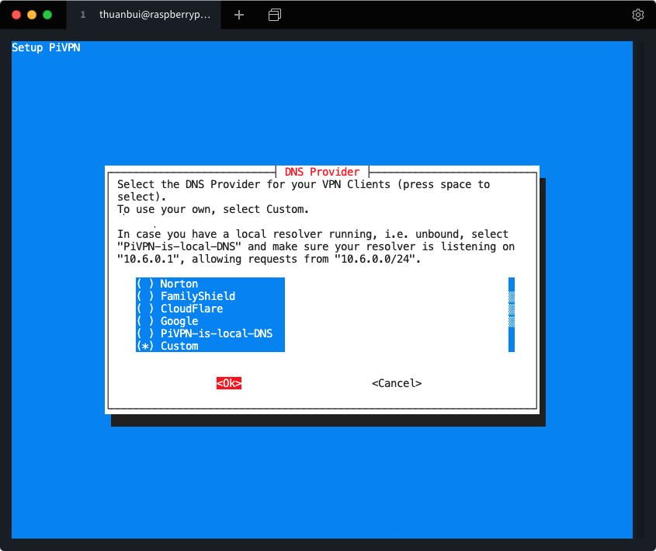The height and width of the screenshot is (551, 656).
Task: Close the terminal window using red button
Action: [x=16, y=15]
